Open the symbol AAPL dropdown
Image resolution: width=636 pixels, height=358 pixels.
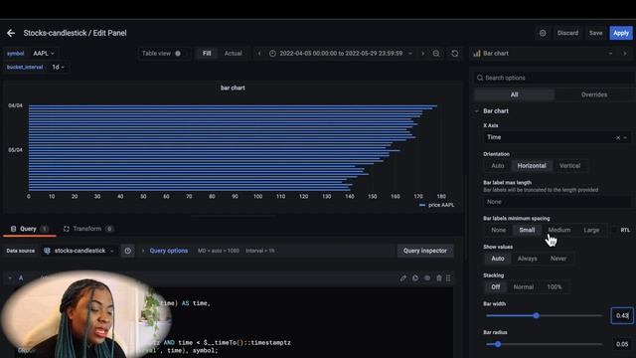(x=44, y=54)
